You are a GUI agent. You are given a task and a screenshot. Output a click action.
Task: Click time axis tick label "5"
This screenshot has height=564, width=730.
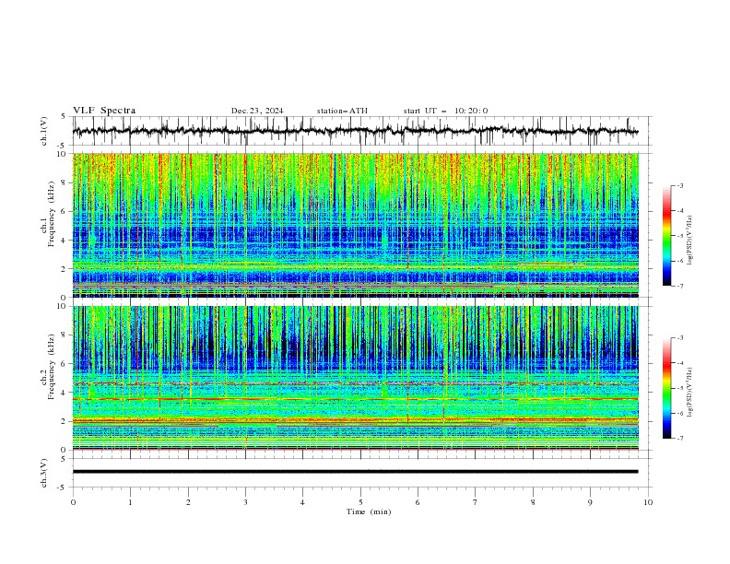360,502
